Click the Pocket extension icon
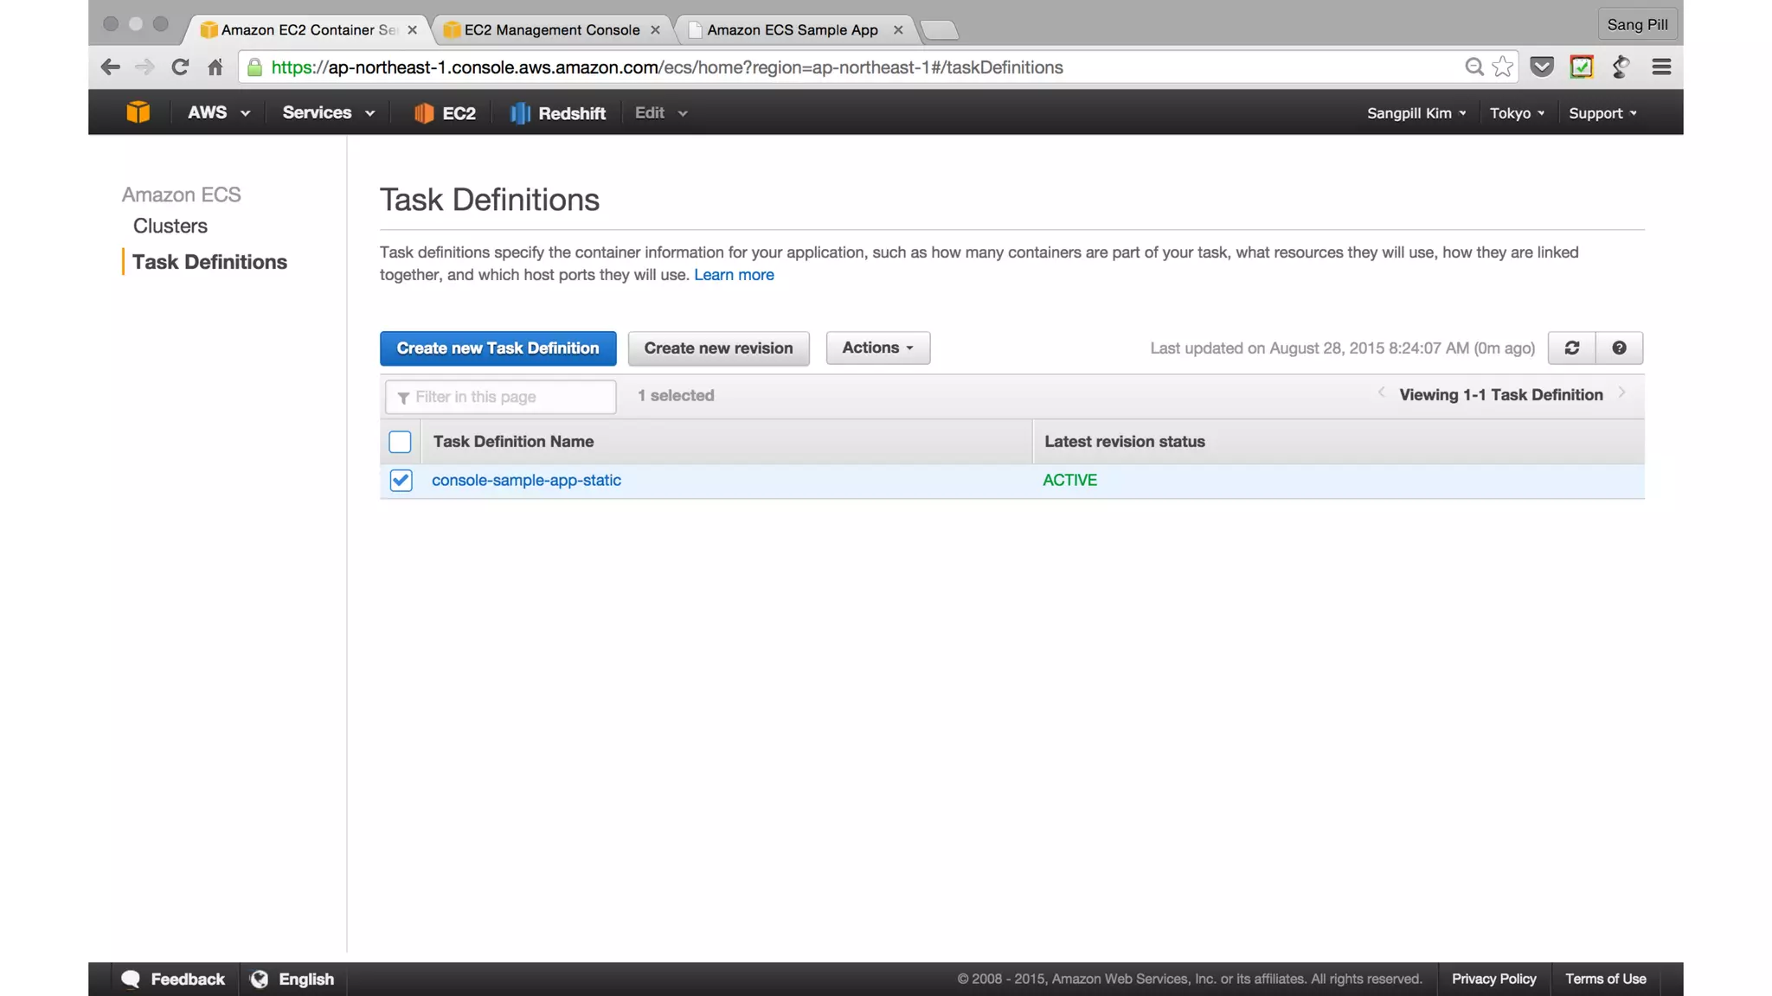 (x=1541, y=67)
